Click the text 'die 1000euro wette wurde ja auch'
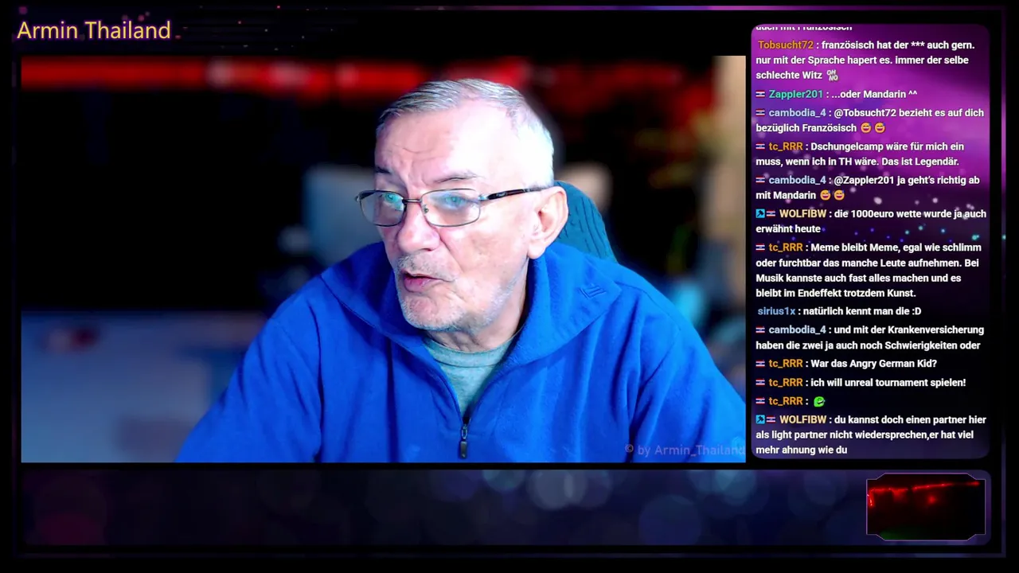1019x573 pixels. [x=910, y=214]
